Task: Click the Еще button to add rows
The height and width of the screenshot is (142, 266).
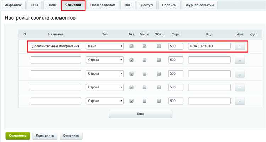Action: point(140,114)
